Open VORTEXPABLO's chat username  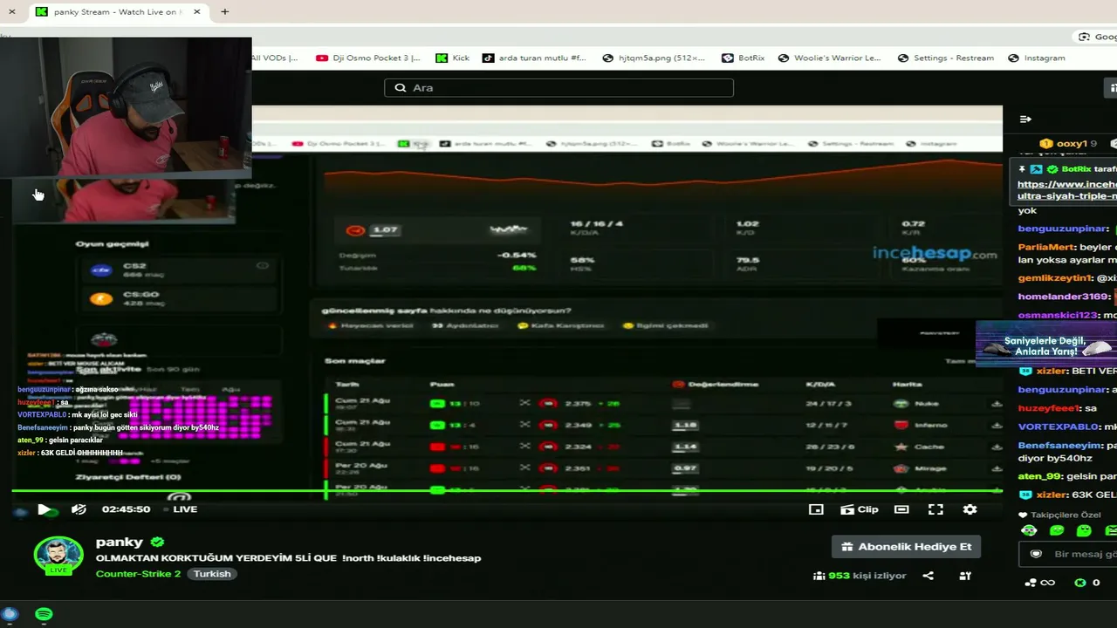point(1059,427)
